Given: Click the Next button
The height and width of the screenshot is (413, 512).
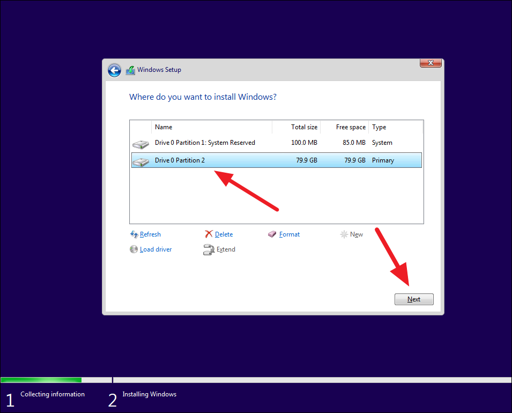Looking at the screenshot, I should coord(414,299).
